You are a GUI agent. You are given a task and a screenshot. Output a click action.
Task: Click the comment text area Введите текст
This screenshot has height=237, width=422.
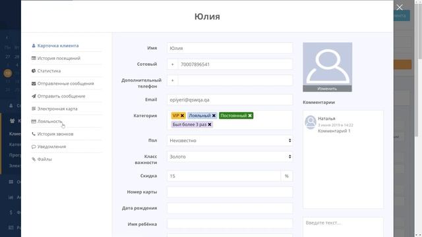[343, 227]
